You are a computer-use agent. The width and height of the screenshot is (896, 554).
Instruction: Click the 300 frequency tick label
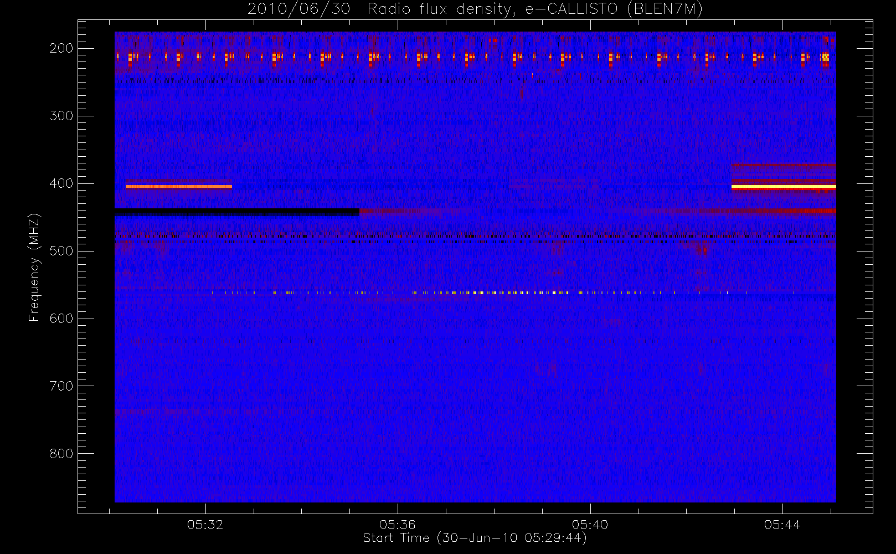coord(61,116)
